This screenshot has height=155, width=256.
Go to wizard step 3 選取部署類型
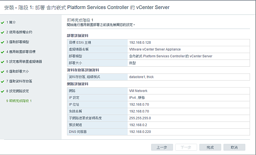click(17, 42)
